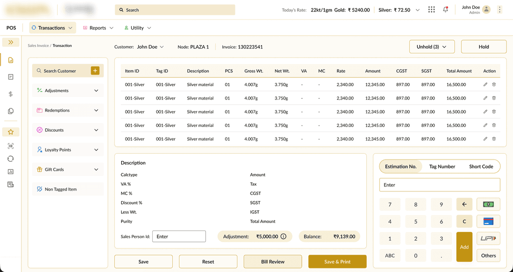
Task: Open the dollar sign sidebar icon
Action: (x=11, y=94)
